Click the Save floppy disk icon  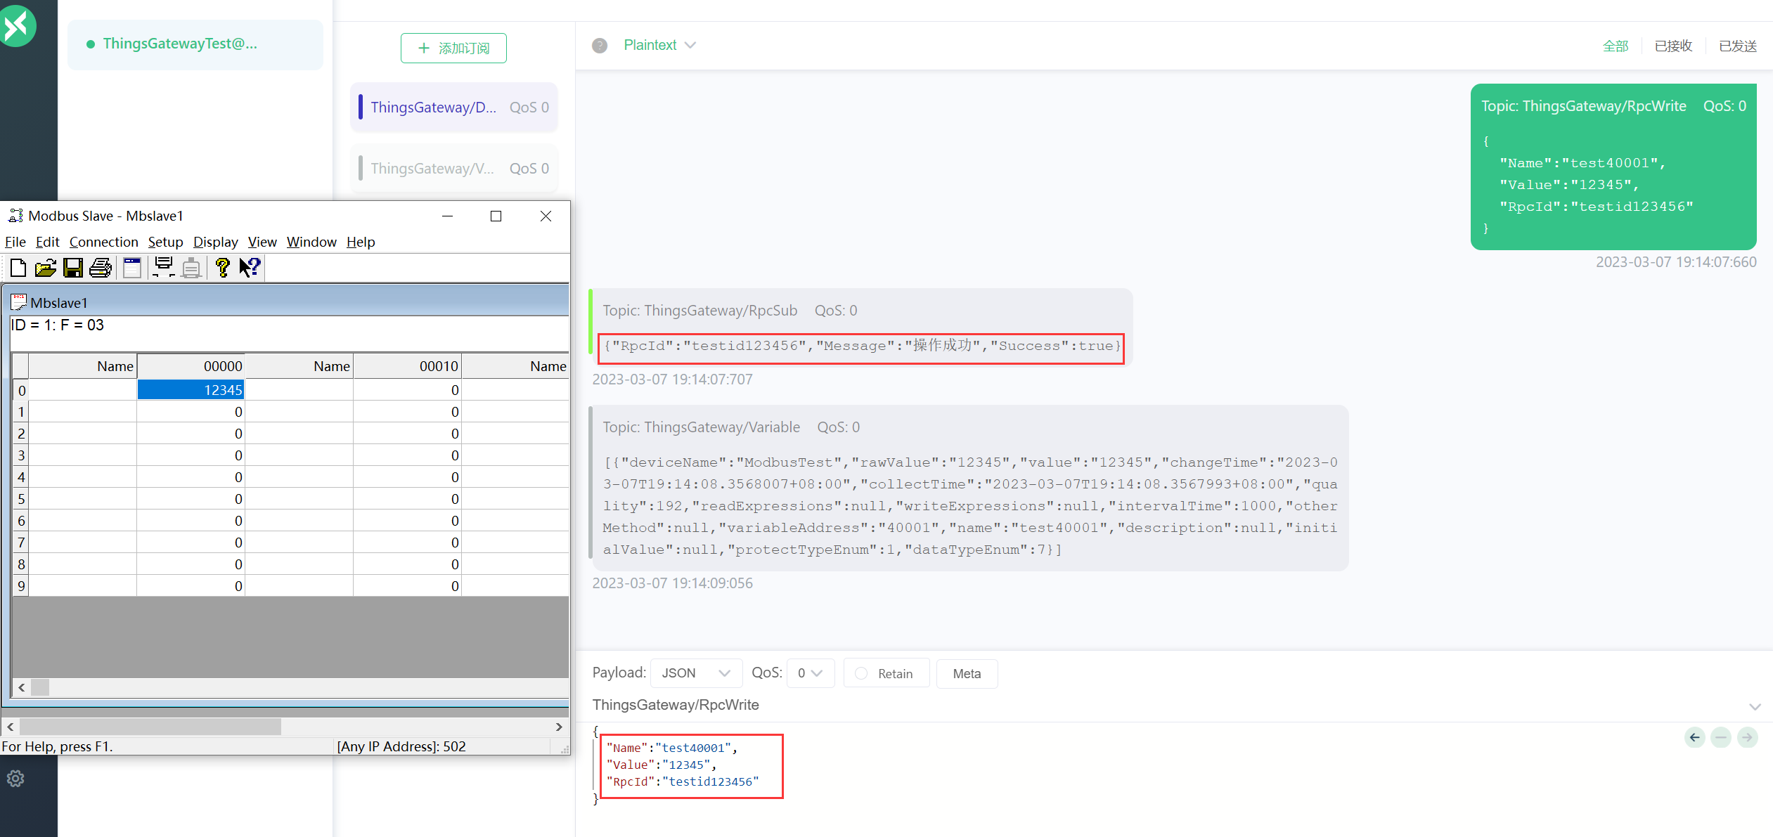pyautogui.click(x=72, y=268)
